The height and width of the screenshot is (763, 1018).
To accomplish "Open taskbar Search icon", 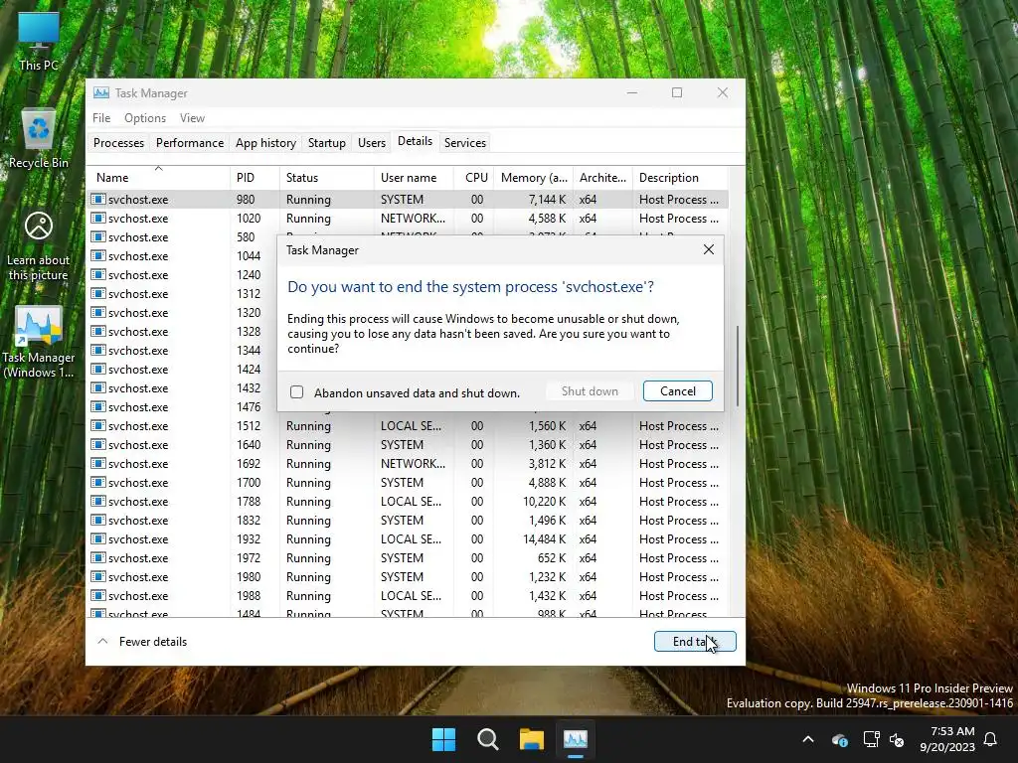I will pos(487,739).
